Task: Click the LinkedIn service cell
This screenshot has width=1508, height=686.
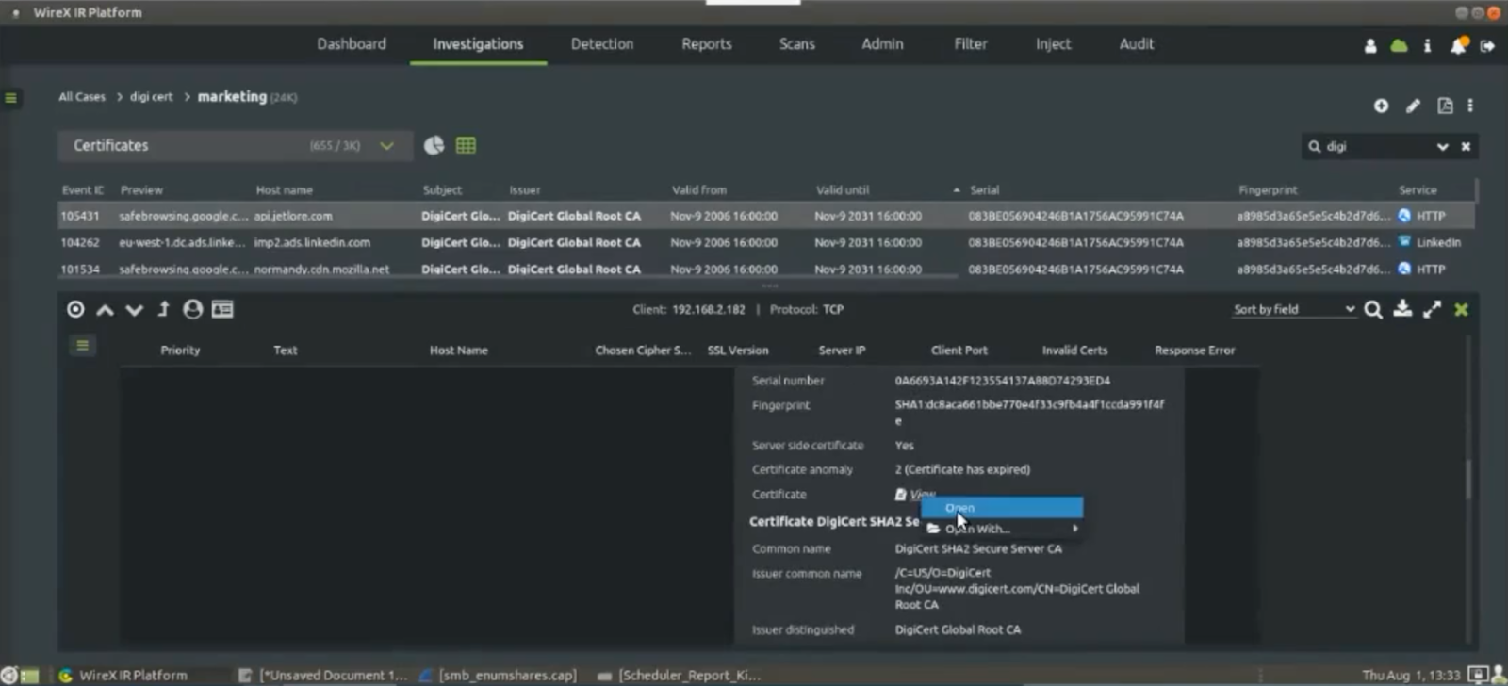Action: click(1429, 242)
